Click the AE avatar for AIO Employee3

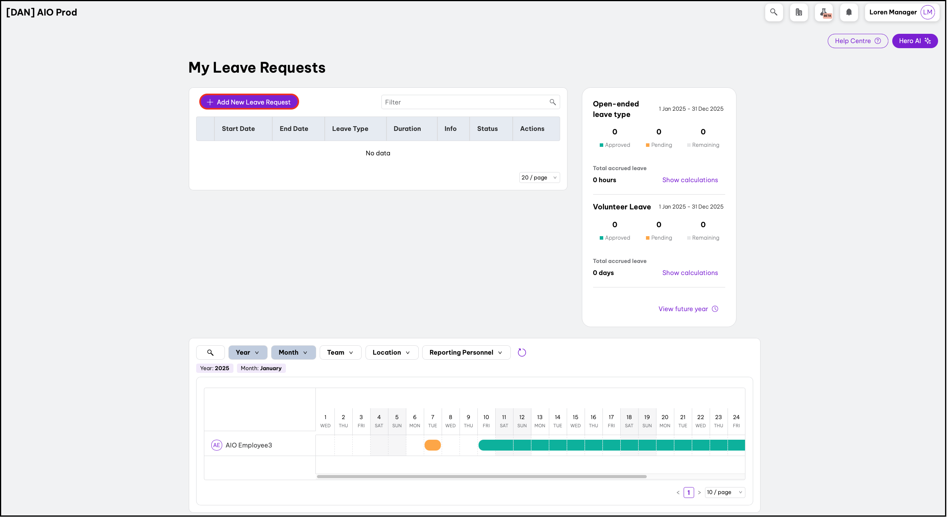point(216,445)
